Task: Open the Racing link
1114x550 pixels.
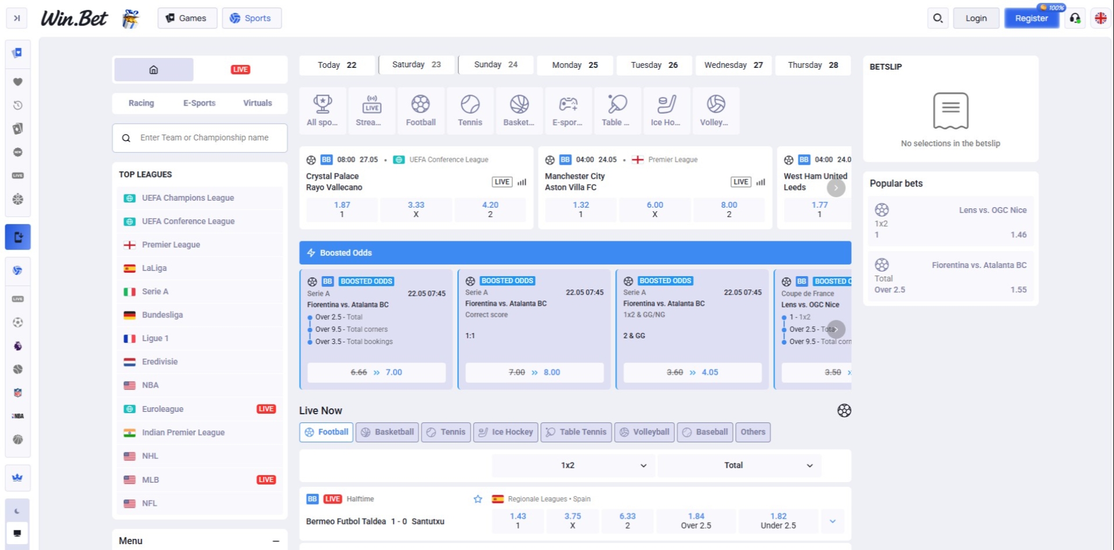Action: click(142, 103)
